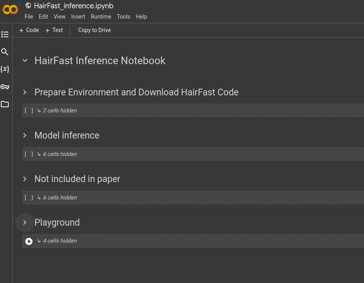This screenshot has width=364, height=283.
Task: Run the hidden Playground cells
Action: point(29,241)
